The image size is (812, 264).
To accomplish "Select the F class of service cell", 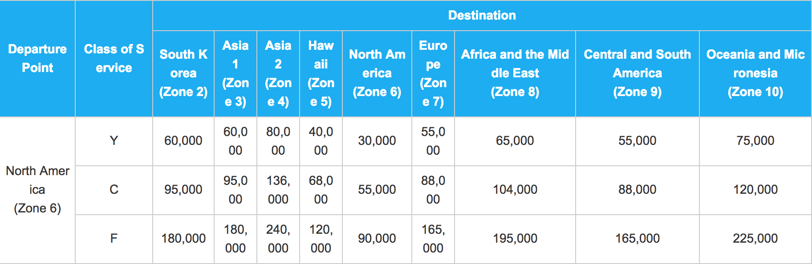I will [x=114, y=239].
